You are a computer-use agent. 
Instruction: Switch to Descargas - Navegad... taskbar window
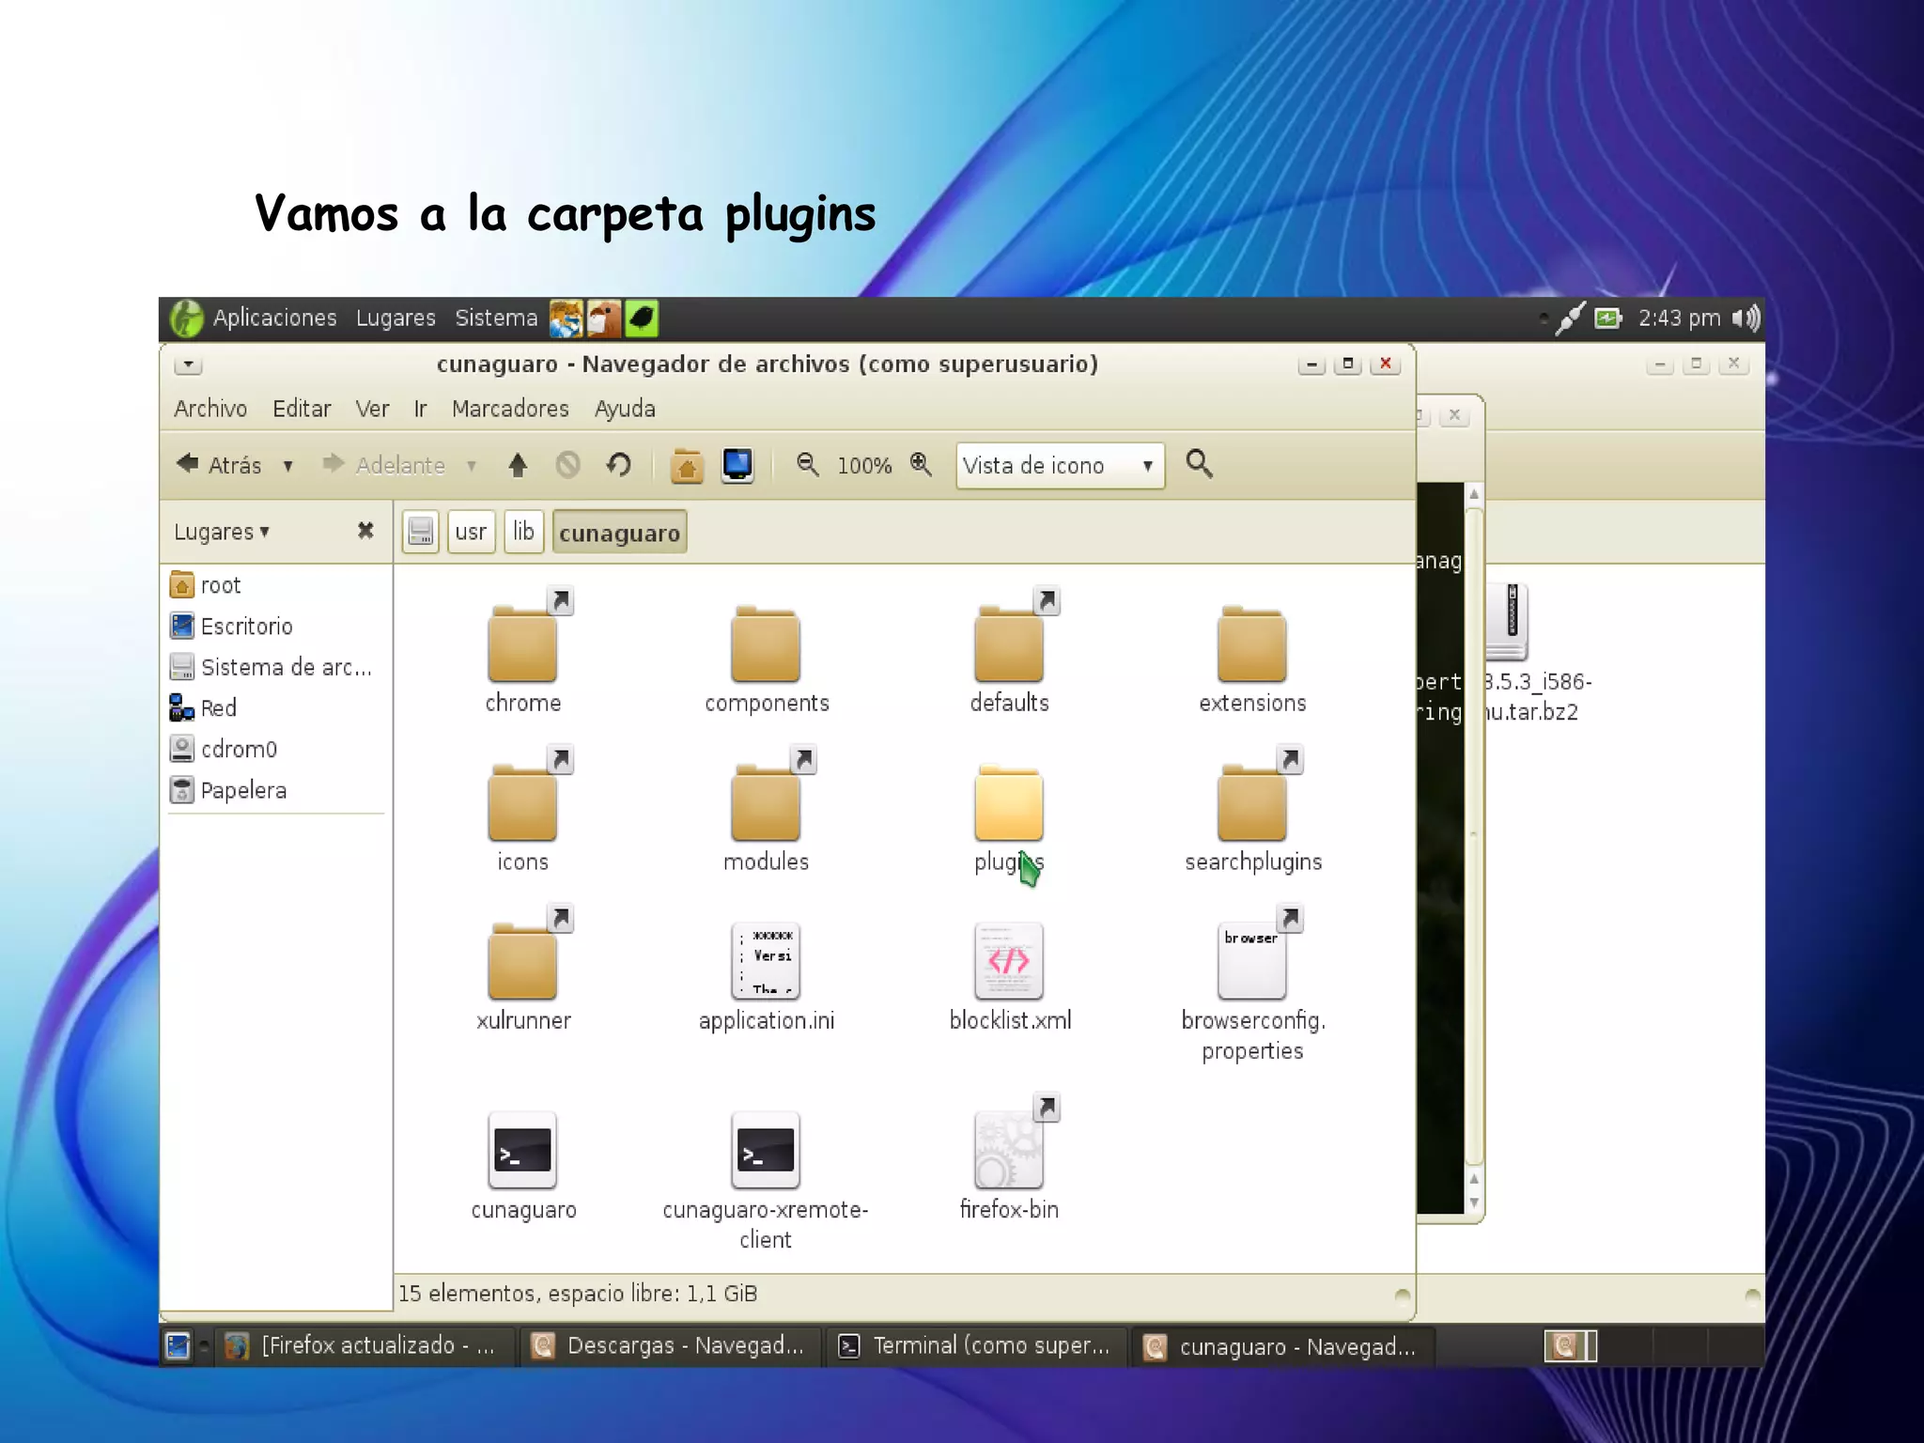[x=672, y=1346]
